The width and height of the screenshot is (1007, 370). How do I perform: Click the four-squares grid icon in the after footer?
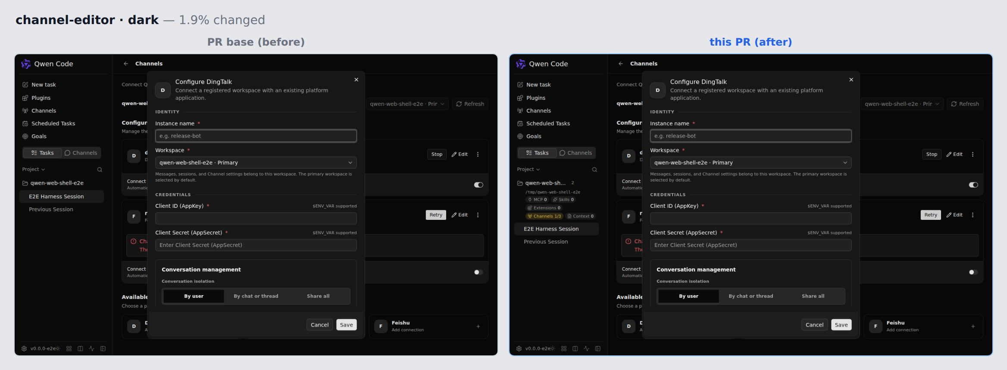pyautogui.click(x=564, y=348)
